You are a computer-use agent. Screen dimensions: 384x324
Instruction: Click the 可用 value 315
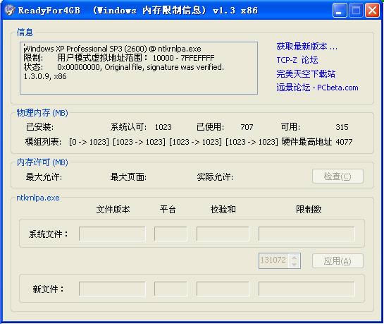[x=342, y=127]
